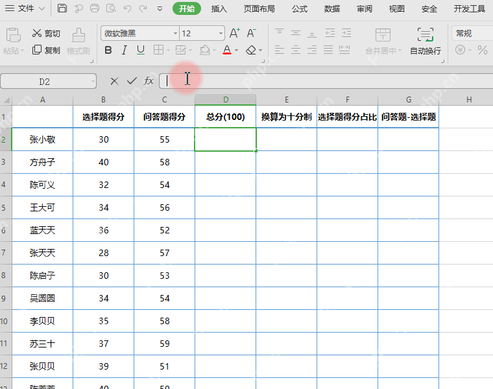
Task: Click Wrap Text (自动换行) button
Action: pos(426,41)
